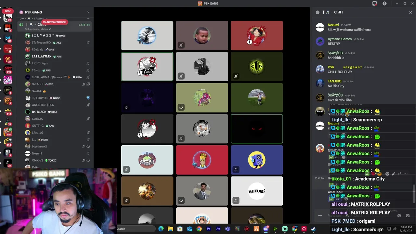Click the chat thread bubble icon

[318, 12]
